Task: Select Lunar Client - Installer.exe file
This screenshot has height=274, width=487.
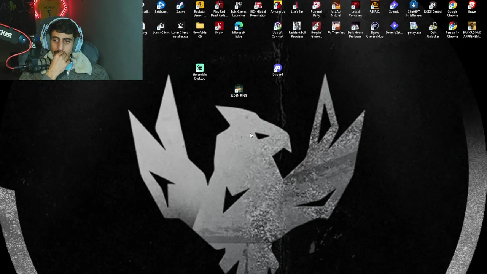Action: 180,30
